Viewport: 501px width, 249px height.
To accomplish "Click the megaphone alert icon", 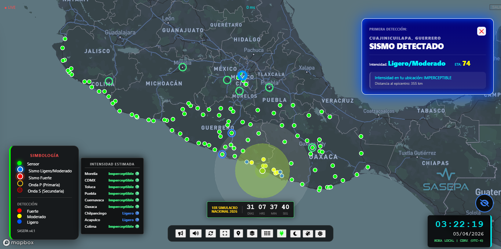I will (180, 233).
